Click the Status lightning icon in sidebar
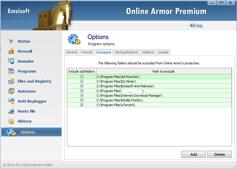 click(x=11, y=41)
